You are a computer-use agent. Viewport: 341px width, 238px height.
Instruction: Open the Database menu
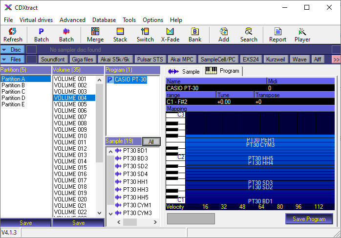click(x=104, y=20)
